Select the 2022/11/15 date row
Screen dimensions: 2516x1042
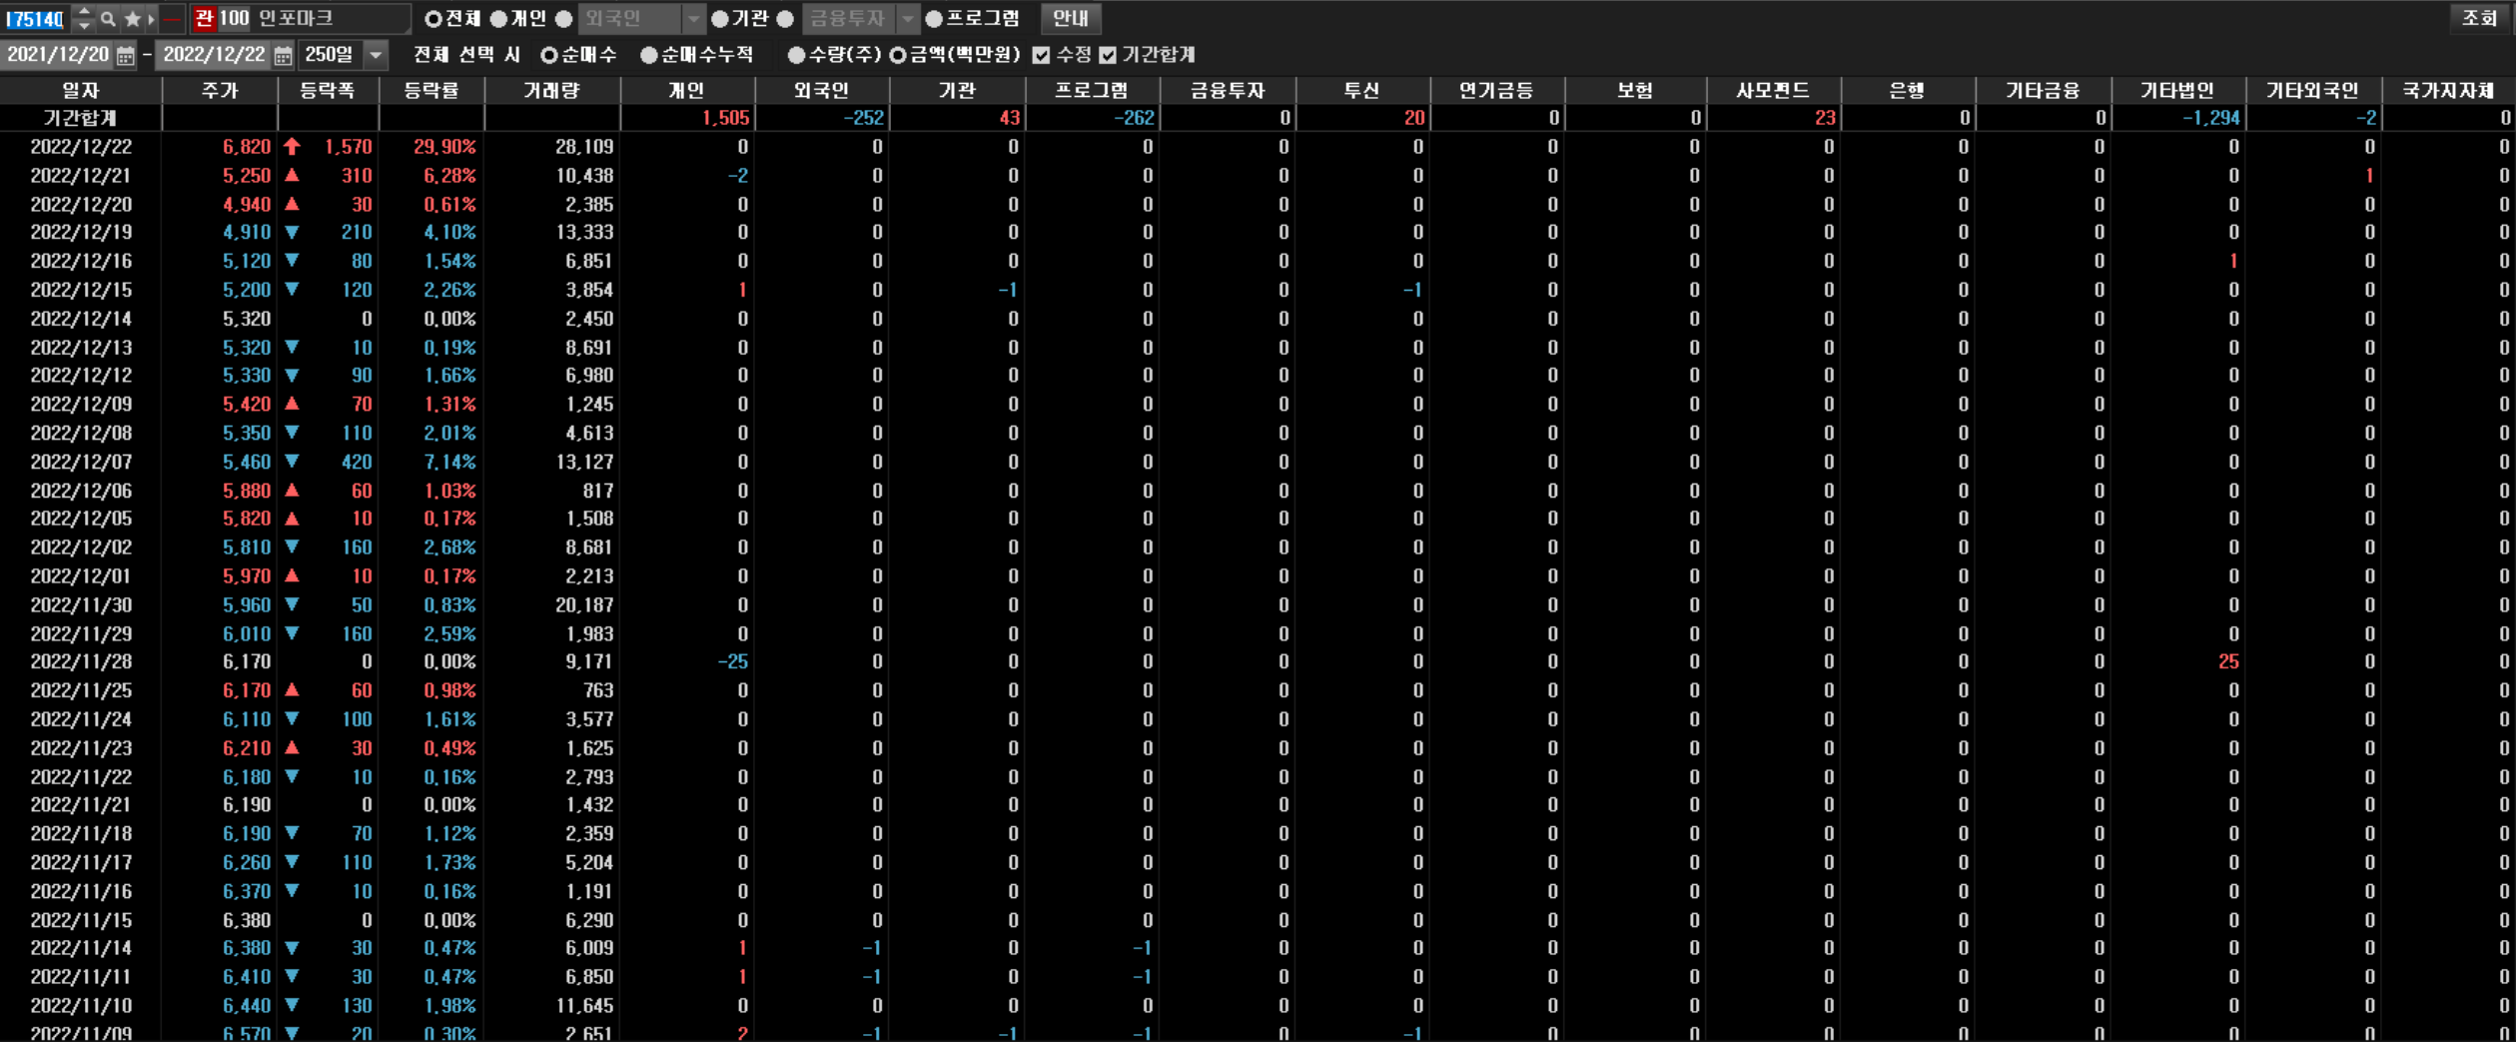[x=81, y=920]
